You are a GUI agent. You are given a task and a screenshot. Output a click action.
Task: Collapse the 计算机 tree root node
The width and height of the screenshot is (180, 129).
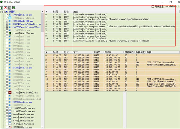click(2, 11)
